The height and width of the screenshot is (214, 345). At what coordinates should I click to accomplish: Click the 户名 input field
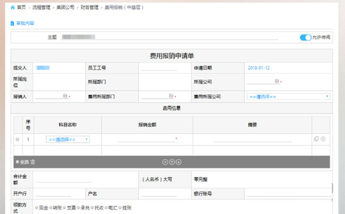(x=159, y=193)
